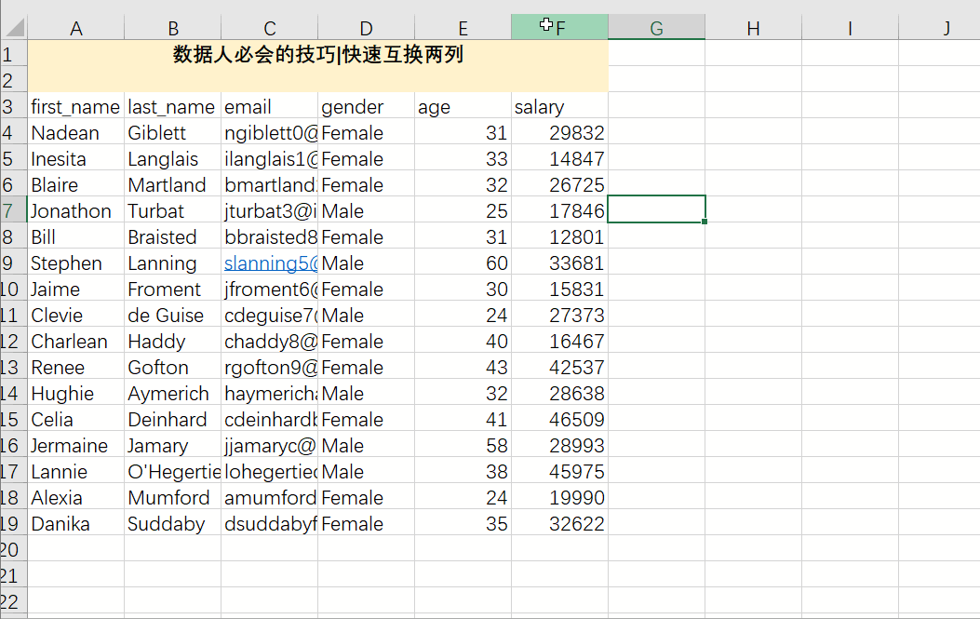Select column B header

(x=172, y=28)
